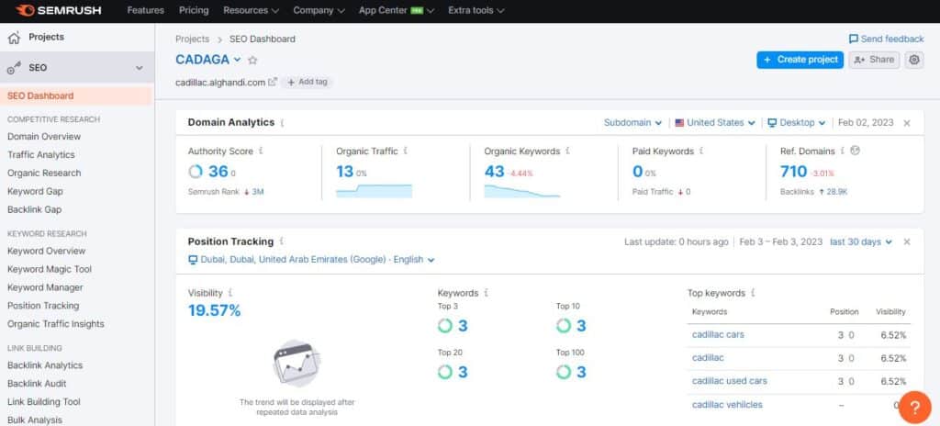
Task: Star the CADAGA project as favorite
Action: point(252,60)
